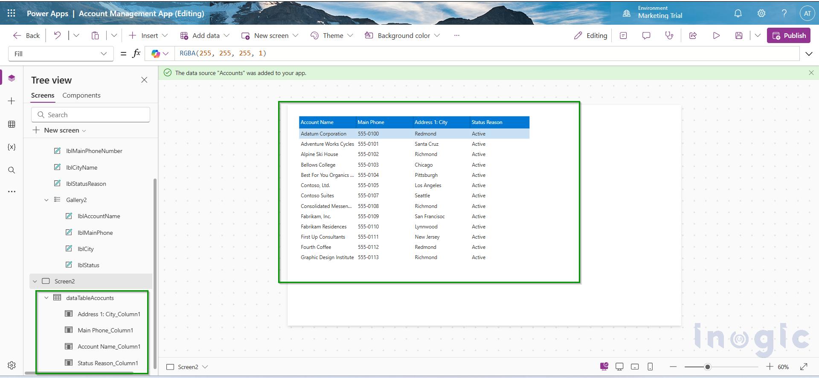819x378 pixels.
Task: Open the app launcher waffle icon
Action: 12,13
